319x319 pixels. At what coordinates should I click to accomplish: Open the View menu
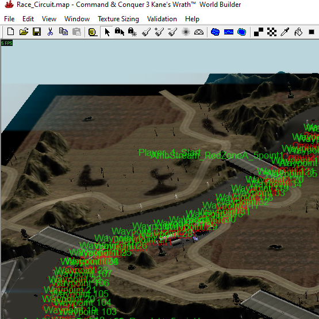pos(49,19)
